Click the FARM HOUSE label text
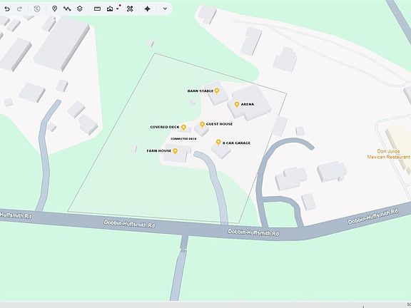Viewport: 411px width, 308px height. [159, 151]
